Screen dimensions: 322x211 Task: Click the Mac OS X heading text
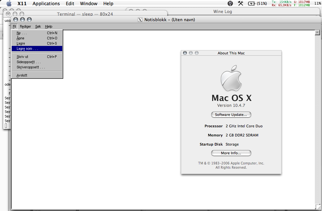click(231, 98)
